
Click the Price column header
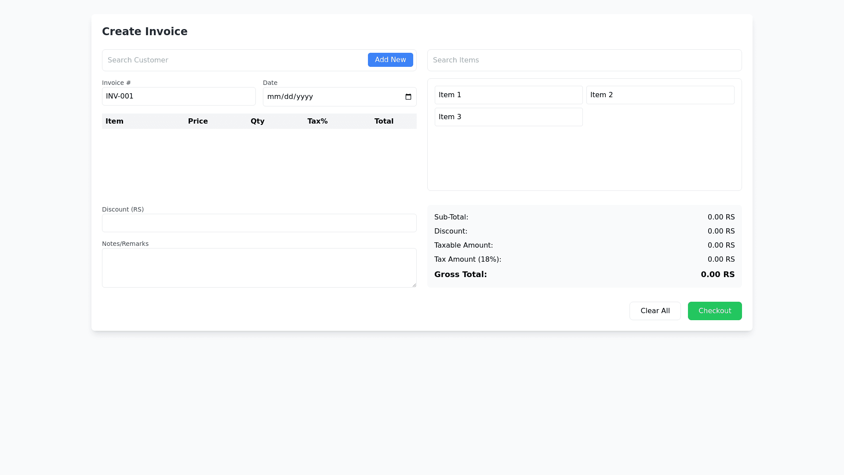pos(198,121)
